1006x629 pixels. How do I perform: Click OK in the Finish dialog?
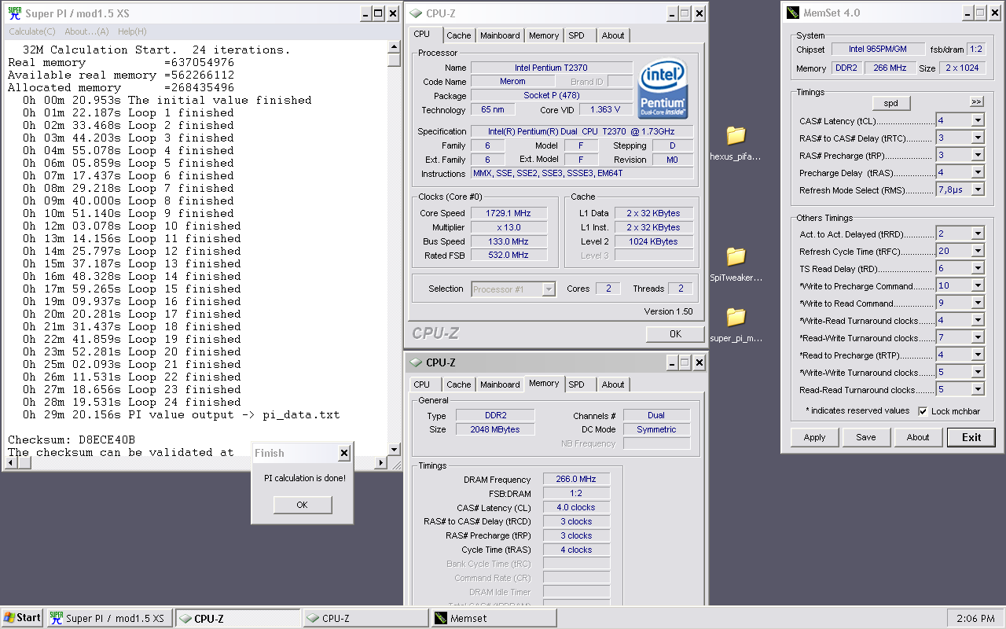[303, 505]
